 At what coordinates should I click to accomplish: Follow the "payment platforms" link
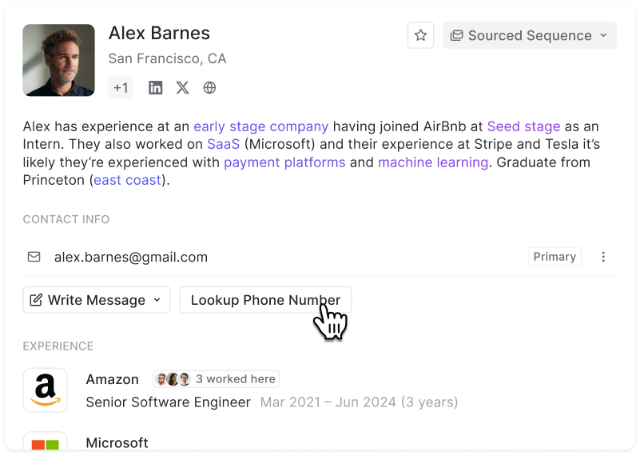point(284,162)
